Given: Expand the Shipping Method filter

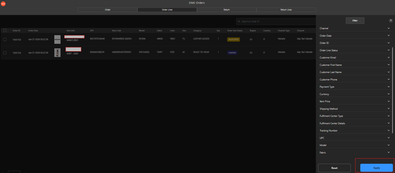Looking at the screenshot, I should pyautogui.click(x=355, y=109).
